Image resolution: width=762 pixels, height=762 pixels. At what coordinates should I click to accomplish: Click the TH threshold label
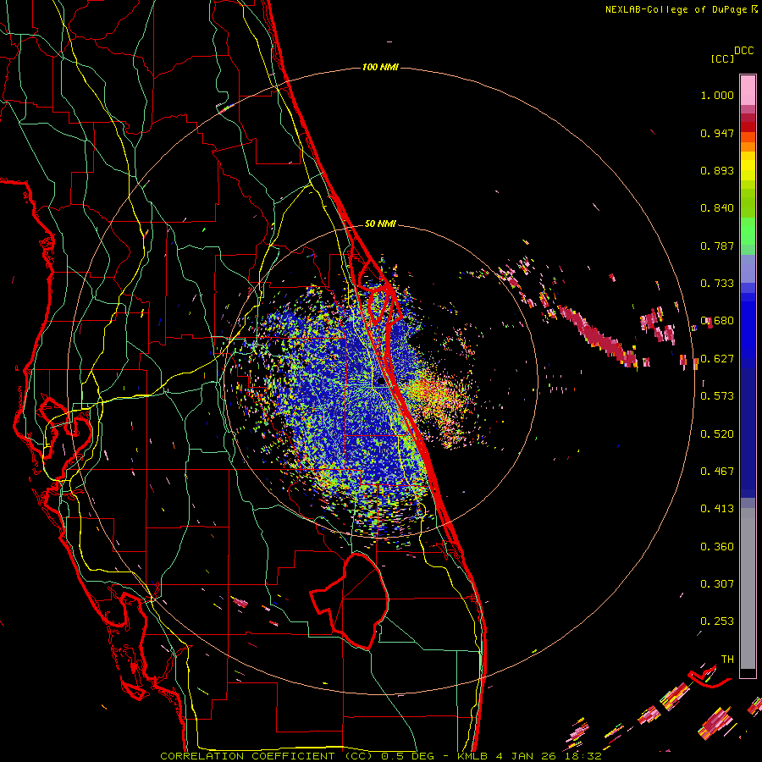(727, 660)
